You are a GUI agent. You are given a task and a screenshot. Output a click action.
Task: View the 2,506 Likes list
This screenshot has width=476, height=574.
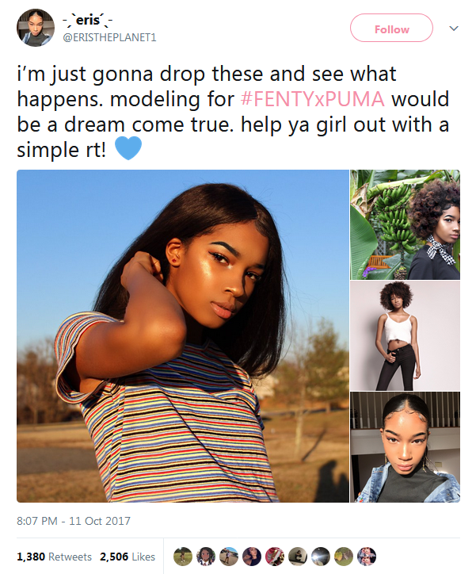pyautogui.click(x=128, y=557)
